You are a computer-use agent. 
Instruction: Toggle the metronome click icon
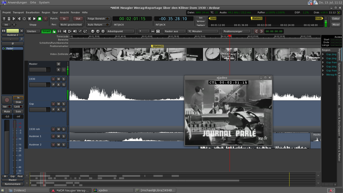(x=9, y=19)
